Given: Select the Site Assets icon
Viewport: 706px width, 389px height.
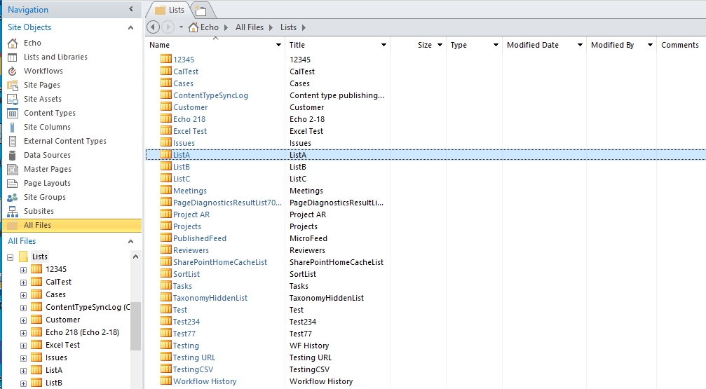Looking at the screenshot, I should (x=13, y=99).
